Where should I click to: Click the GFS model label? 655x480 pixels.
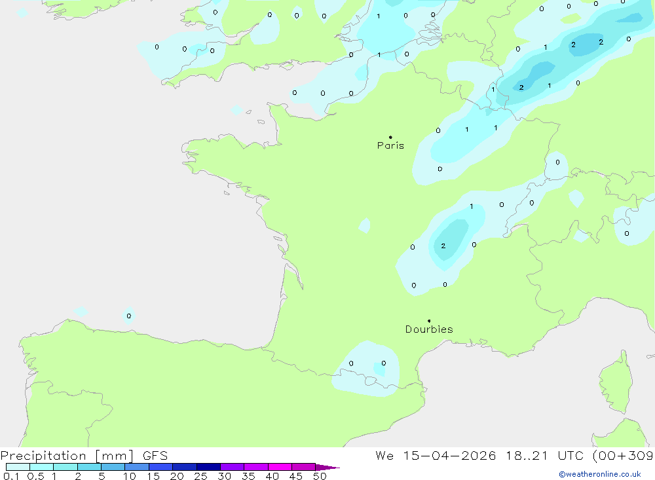[x=155, y=456]
